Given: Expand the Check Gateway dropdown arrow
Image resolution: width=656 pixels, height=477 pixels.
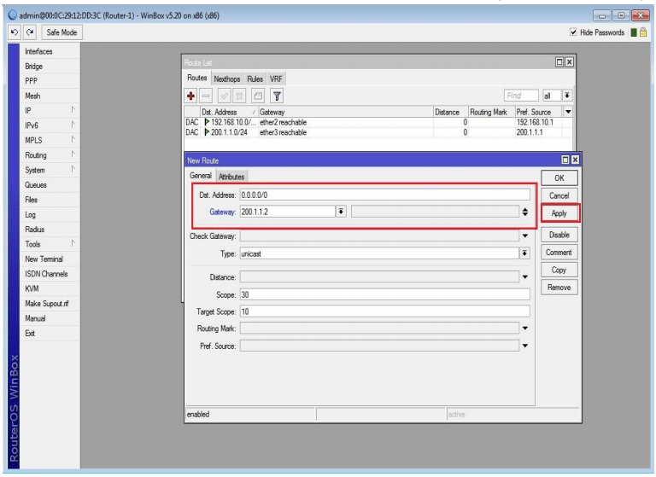Looking at the screenshot, I should click(524, 236).
